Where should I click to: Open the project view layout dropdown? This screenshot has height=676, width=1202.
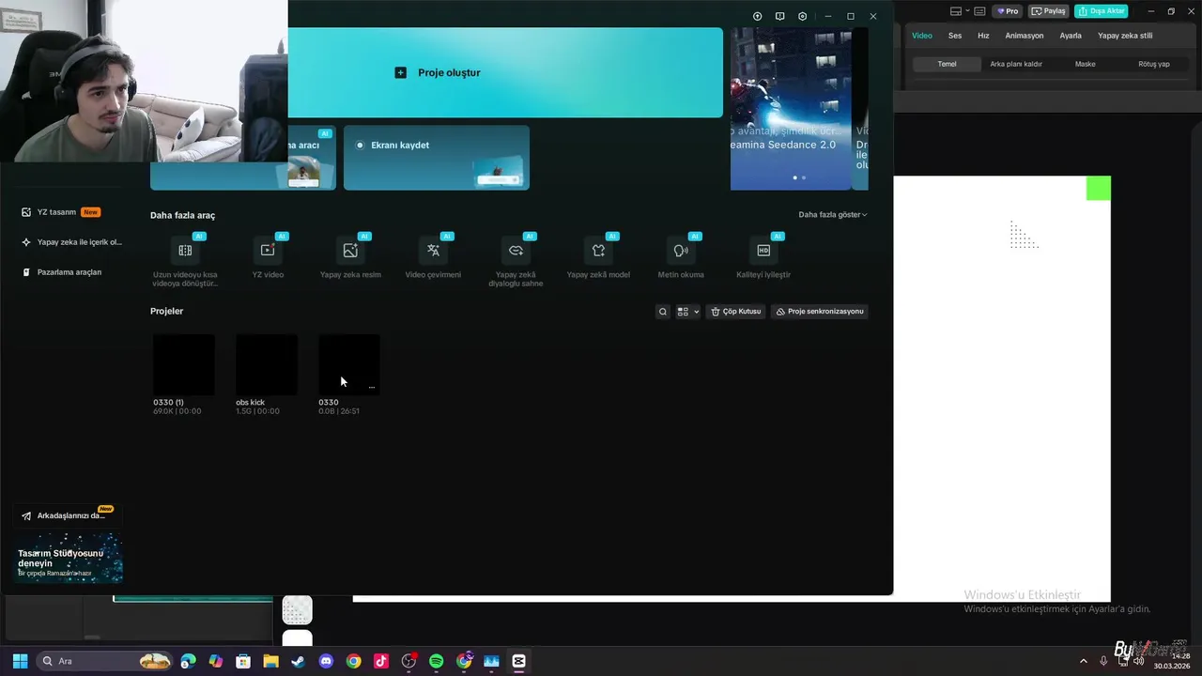(688, 312)
